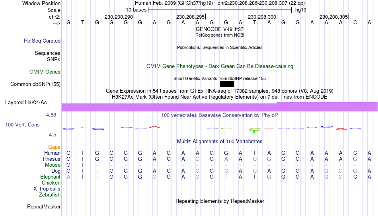Click RefSeq genes from NCBI title
Viewport: 378px width, 216px height.
[x=220, y=35]
